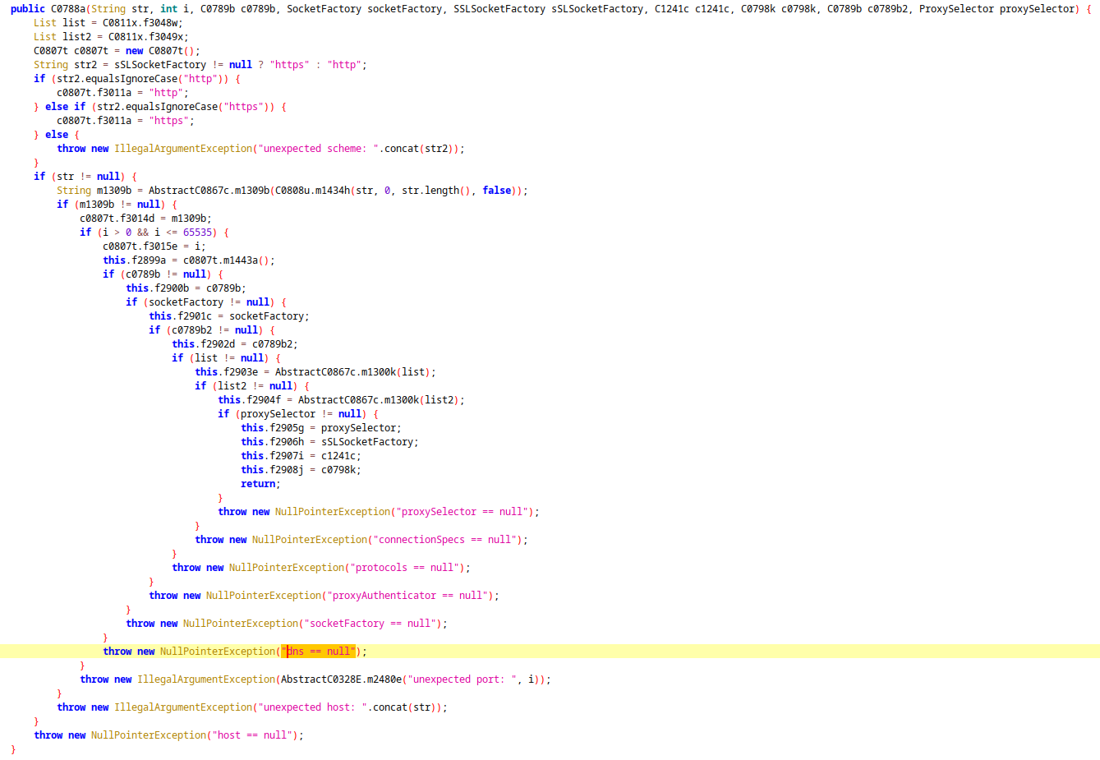Image resolution: width=1100 pixels, height=760 pixels.
Task: Click the C0788a constructor name
Action: [68, 9]
